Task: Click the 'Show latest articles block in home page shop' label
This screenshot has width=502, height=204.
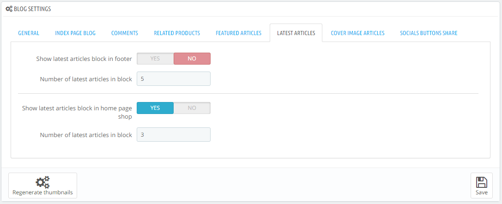Action: [77, 112]
